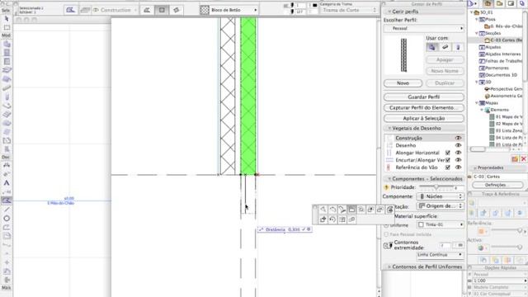This screenshot has width=528, height=297.
Task: Click the 1:100 scale field in quick options
Action: tap(500, 280)
